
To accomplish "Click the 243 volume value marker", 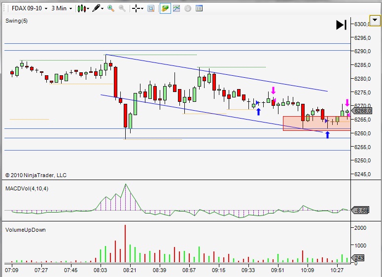I will tap(358, 257).
